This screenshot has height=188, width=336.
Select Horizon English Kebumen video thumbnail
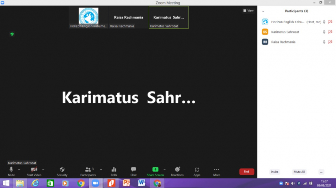click(x=88, y=17)
